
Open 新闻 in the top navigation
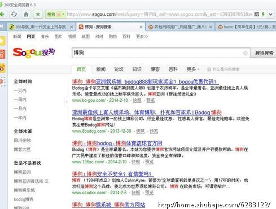(17, 37)
